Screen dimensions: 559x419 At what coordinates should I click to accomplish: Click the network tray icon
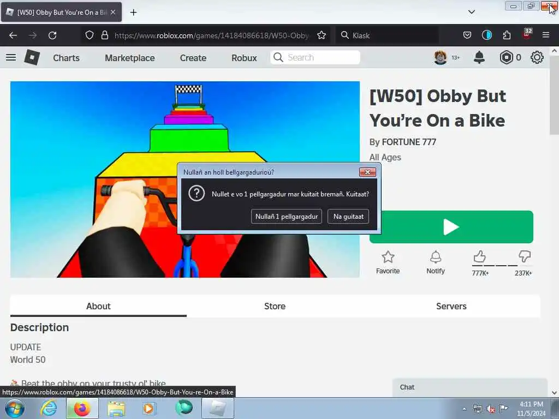click(478, 409)
